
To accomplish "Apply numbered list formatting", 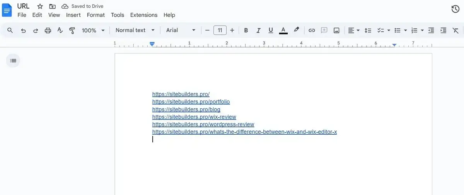I will 415,30.
